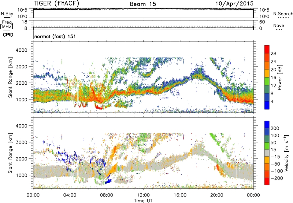This screenshot has width=293, height=203.
Task: Pick the gray segment of velocity colorbar
Action: click(x=267, y=153)
